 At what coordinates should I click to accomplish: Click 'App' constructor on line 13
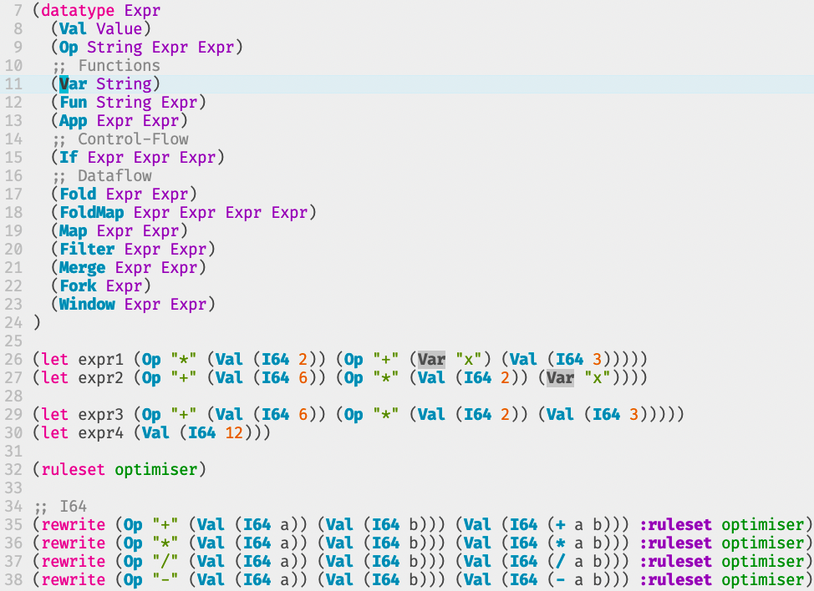coord(73,121)
